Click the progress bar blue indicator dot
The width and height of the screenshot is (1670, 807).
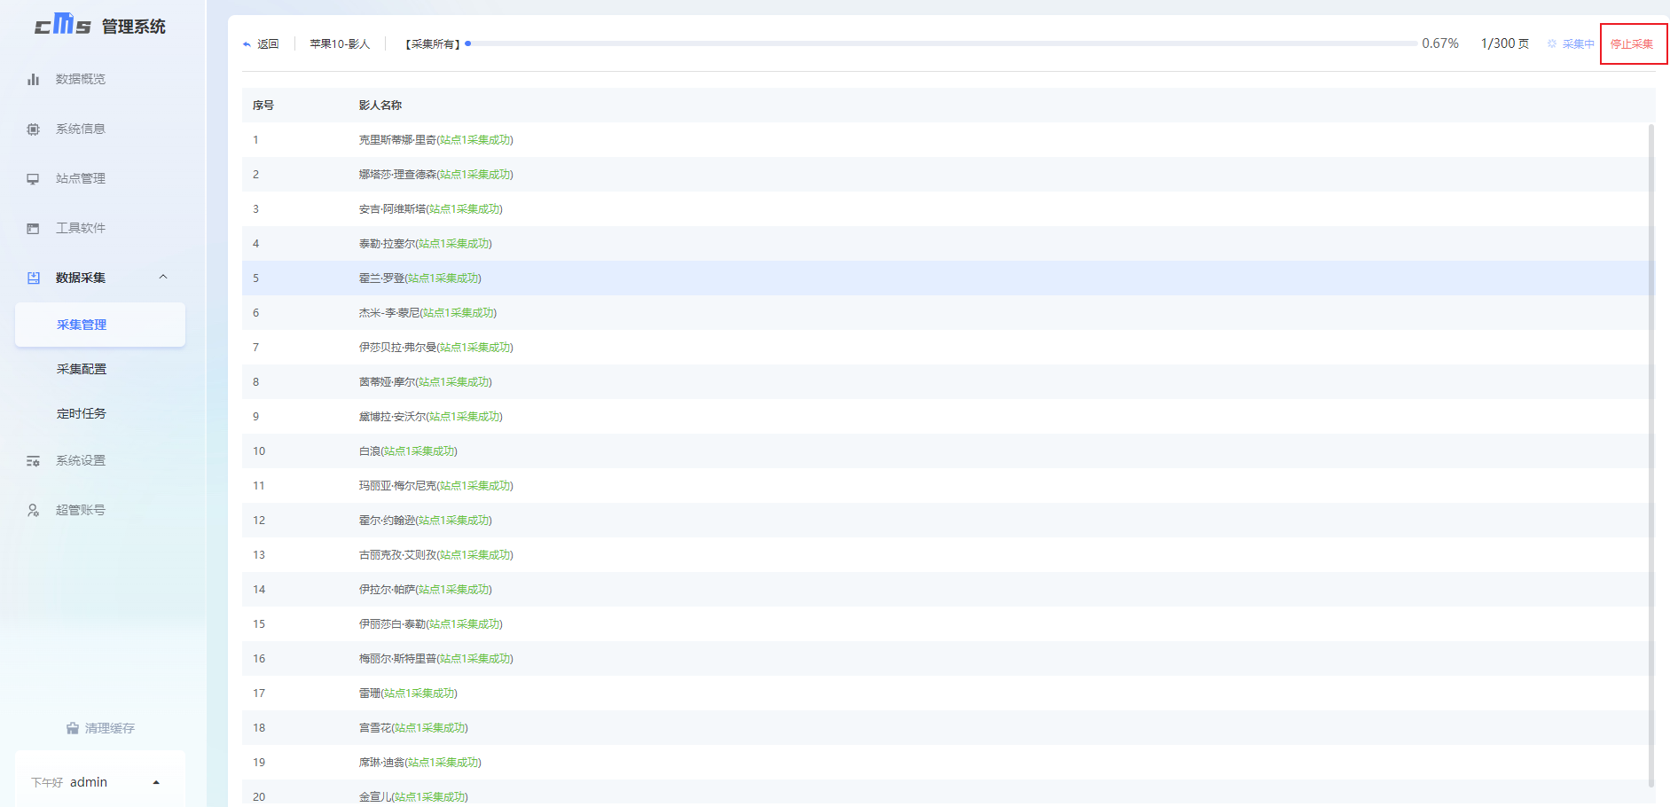[468, 43]
